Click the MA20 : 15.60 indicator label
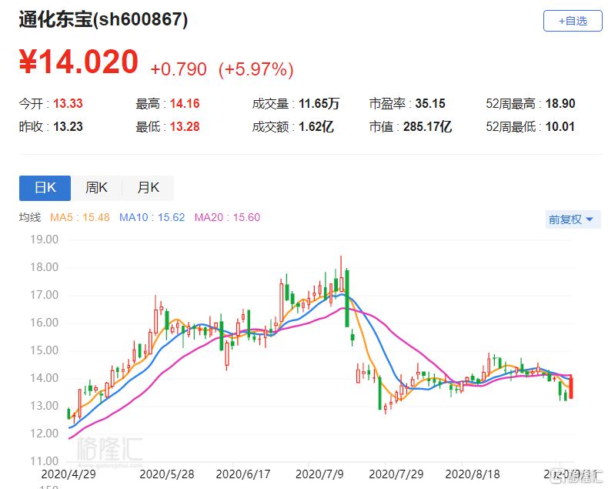Image resolution: width=608 pixels, height=489 pixels. tap(227, 217)
